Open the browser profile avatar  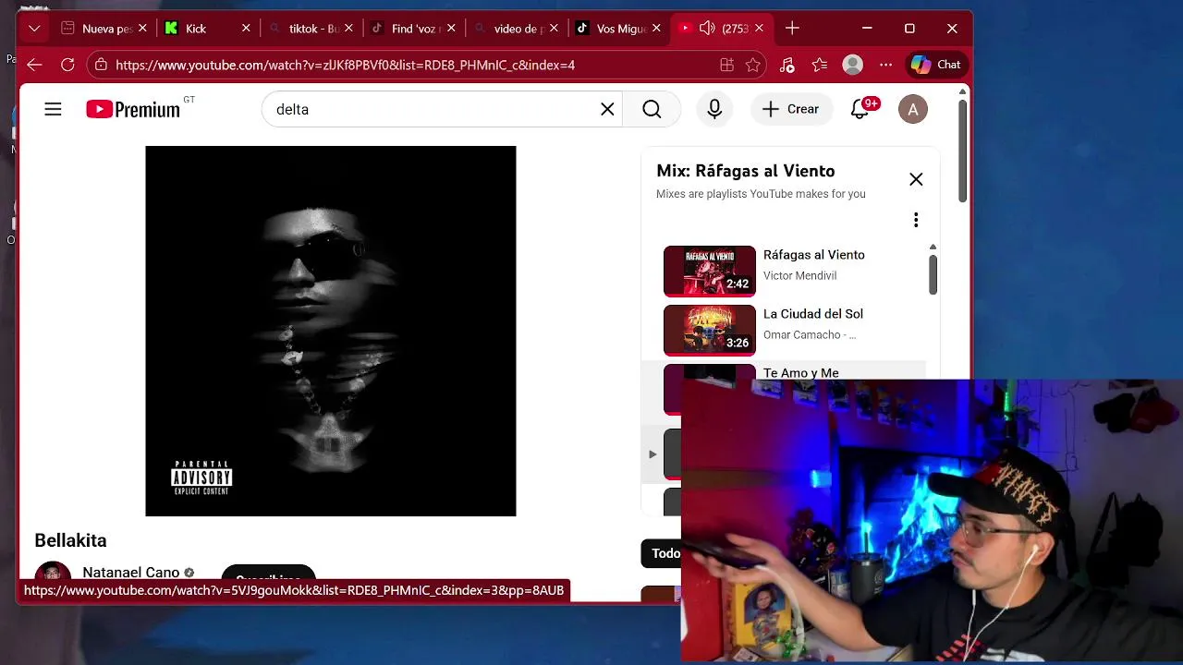(853, 65)
